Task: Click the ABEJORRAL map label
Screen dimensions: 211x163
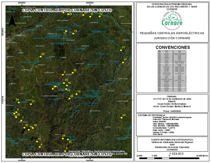Action: point(23,122)
